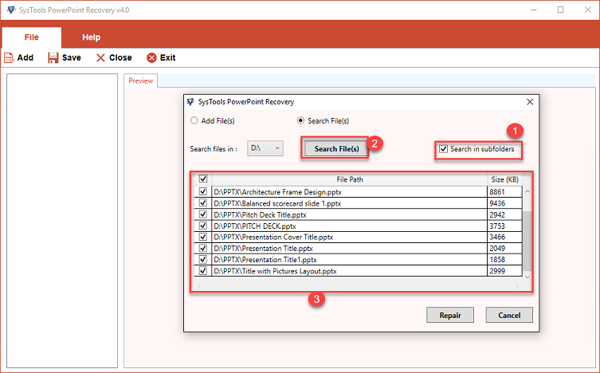Click the Repair button

(450, 316)
